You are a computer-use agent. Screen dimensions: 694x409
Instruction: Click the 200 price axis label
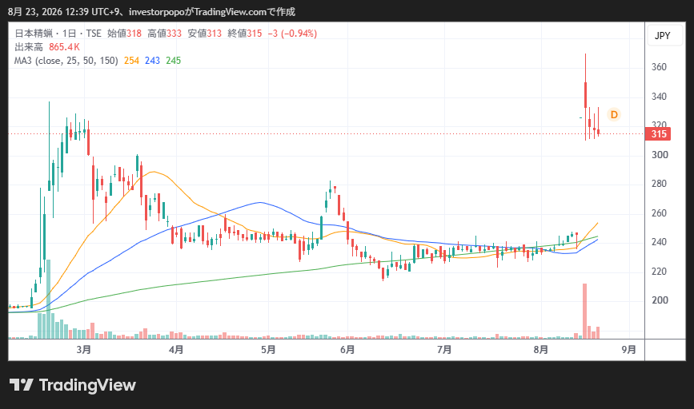pyautogui.click(x=659, y=300)
